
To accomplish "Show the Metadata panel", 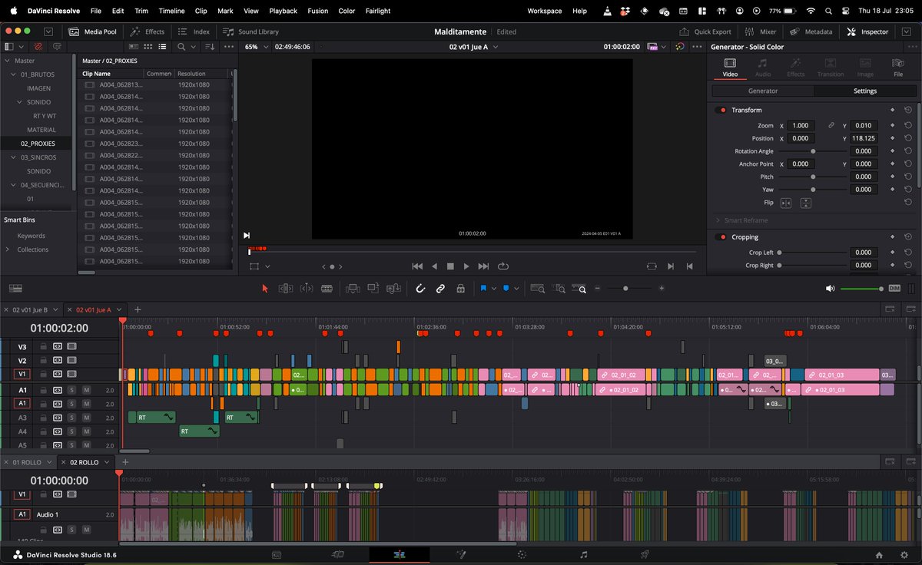I will [811, 31].
